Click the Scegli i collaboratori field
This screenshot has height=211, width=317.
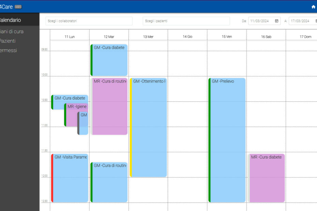point(89,21)
